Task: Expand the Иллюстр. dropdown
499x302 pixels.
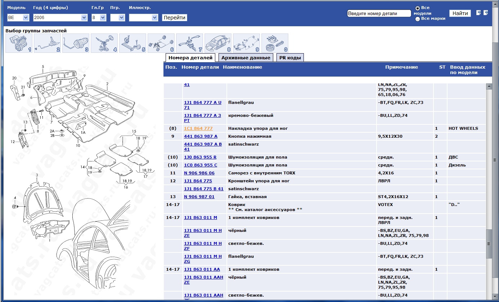Action: pos(143,18)
